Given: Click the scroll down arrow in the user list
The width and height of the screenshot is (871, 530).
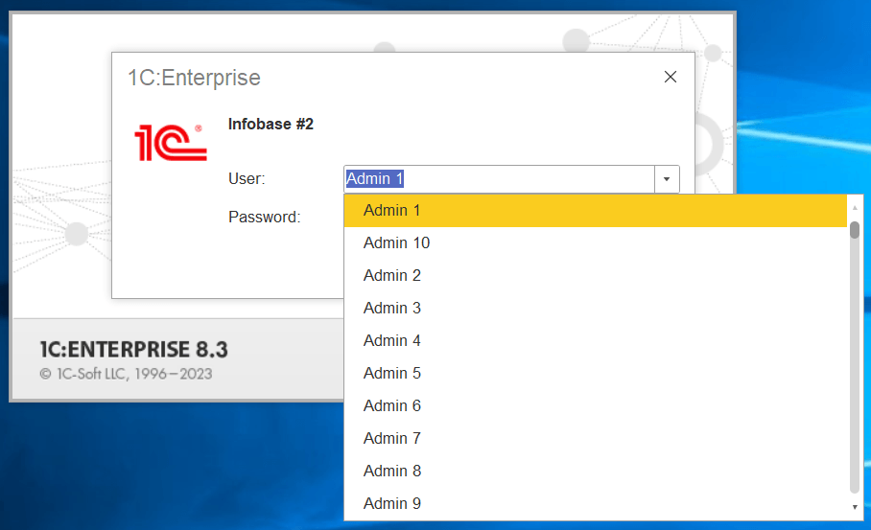Looking at the screenshot, I should click(855, 507).
